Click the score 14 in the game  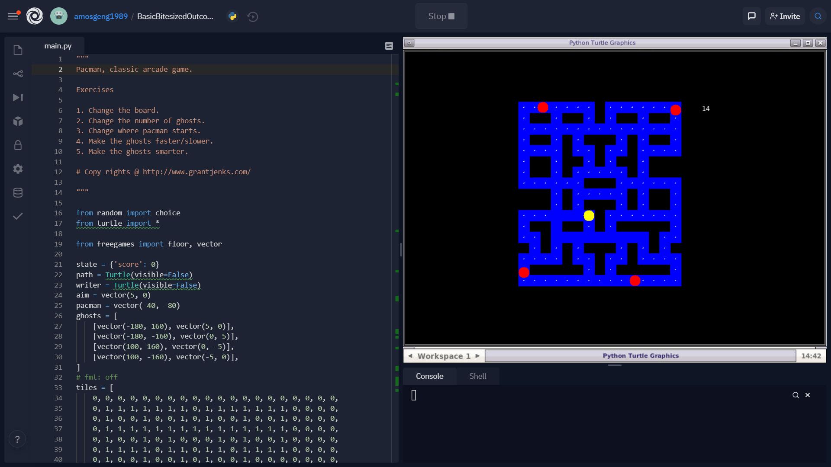[706, 109]
